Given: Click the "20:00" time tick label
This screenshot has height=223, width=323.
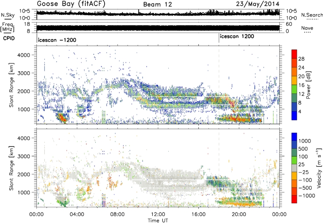Looking at the screenshot, I should (x=239, y=215).
